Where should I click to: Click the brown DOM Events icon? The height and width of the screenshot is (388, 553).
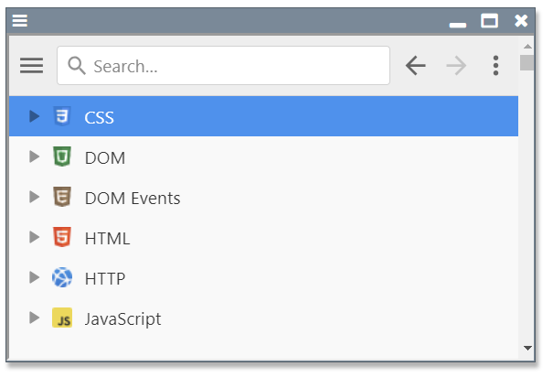point(62,197)
